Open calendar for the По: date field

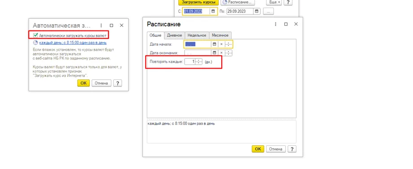pyautogui.click(x=257, y=11)
